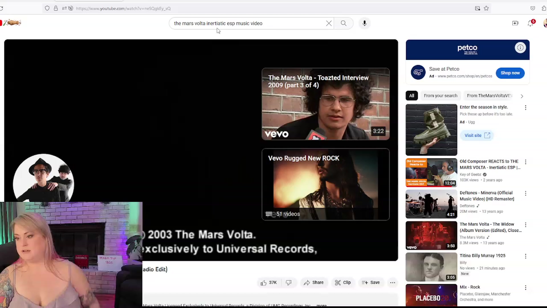Click the magnifying glass search button
The width and height of the screenshot is (547, 308).
click(344, 23)
